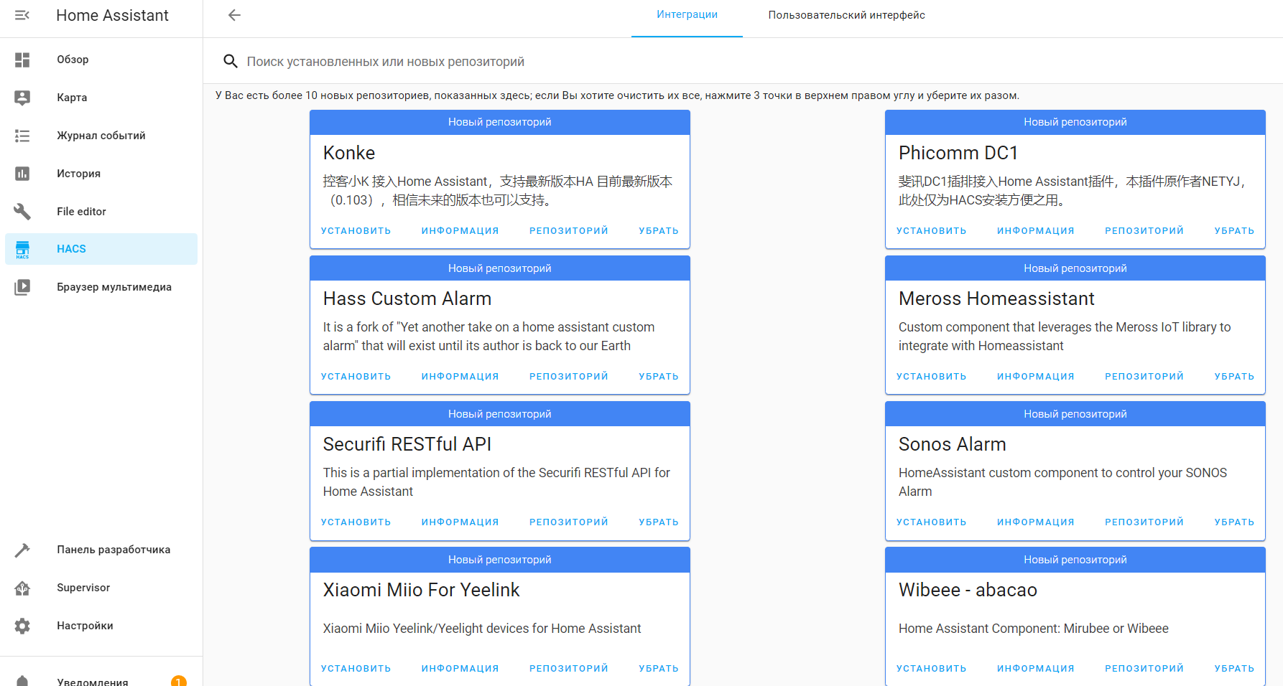Click the Media browser play icon
1283x686 pixels.
pos(22,287)
